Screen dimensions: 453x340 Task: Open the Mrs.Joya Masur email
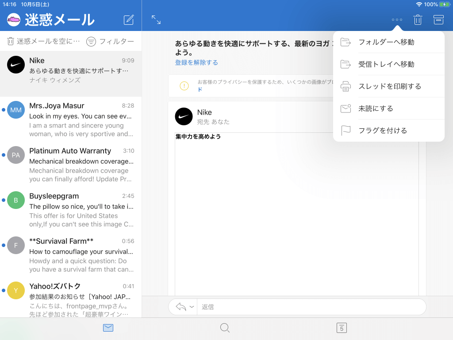click(x=71, y=120)
